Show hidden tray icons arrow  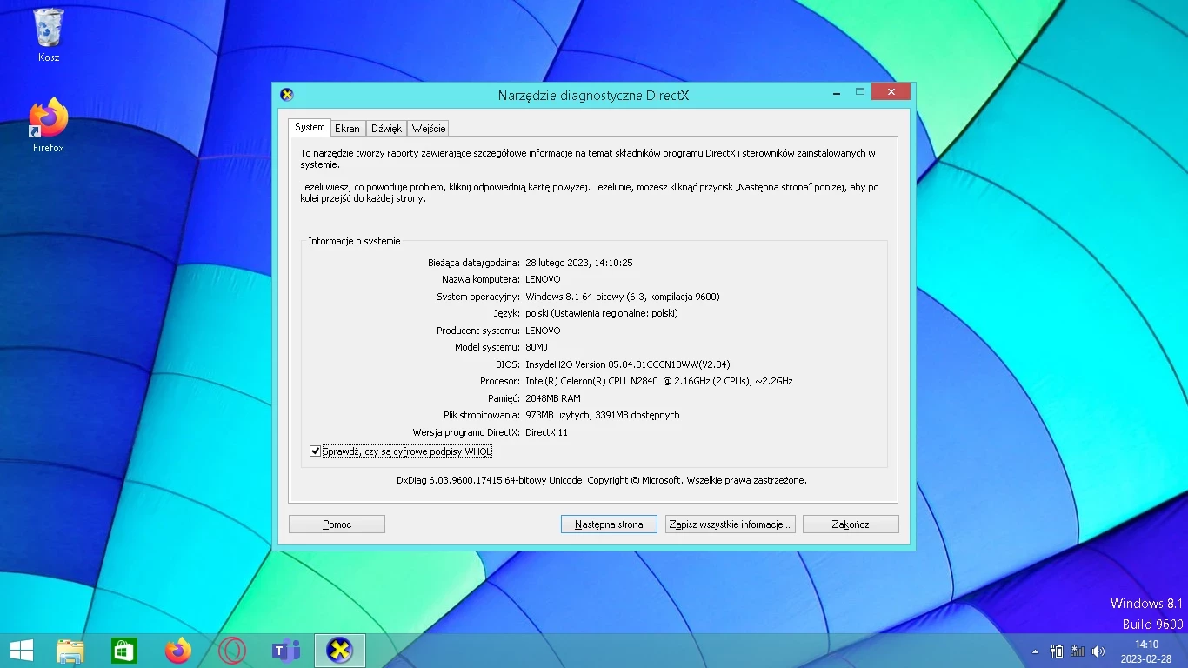coord(1035,651)
